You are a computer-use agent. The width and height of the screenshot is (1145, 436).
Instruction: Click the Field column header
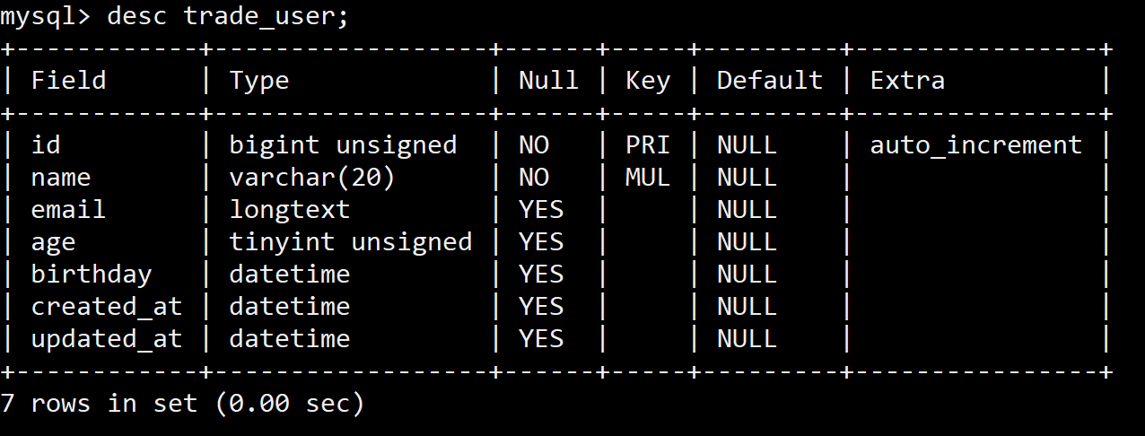pos(68,81)
